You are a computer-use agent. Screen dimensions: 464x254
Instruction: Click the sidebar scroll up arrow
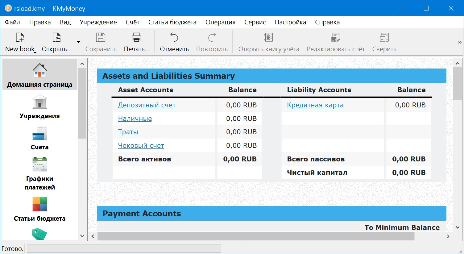pyautogui.click(x=82, y=64)
